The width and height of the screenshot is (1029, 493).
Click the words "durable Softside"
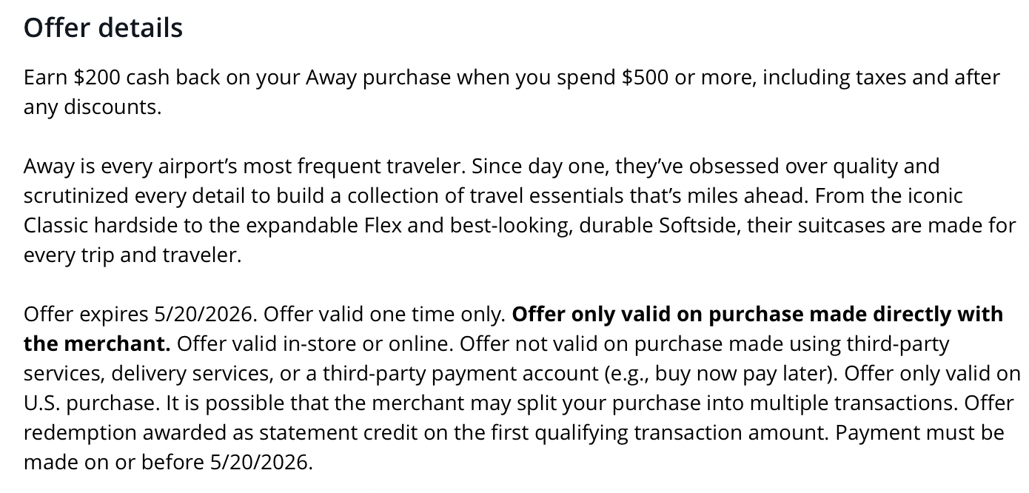[x=660, y=225]
